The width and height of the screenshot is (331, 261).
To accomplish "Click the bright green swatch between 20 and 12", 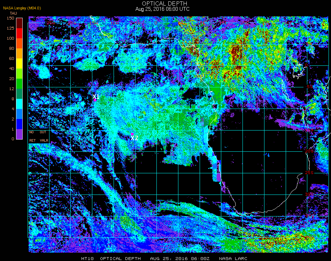I will coord(19,84).
